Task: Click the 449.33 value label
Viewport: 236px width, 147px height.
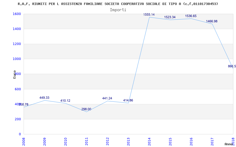Action: pyautogui.click(x=45, y=98)
